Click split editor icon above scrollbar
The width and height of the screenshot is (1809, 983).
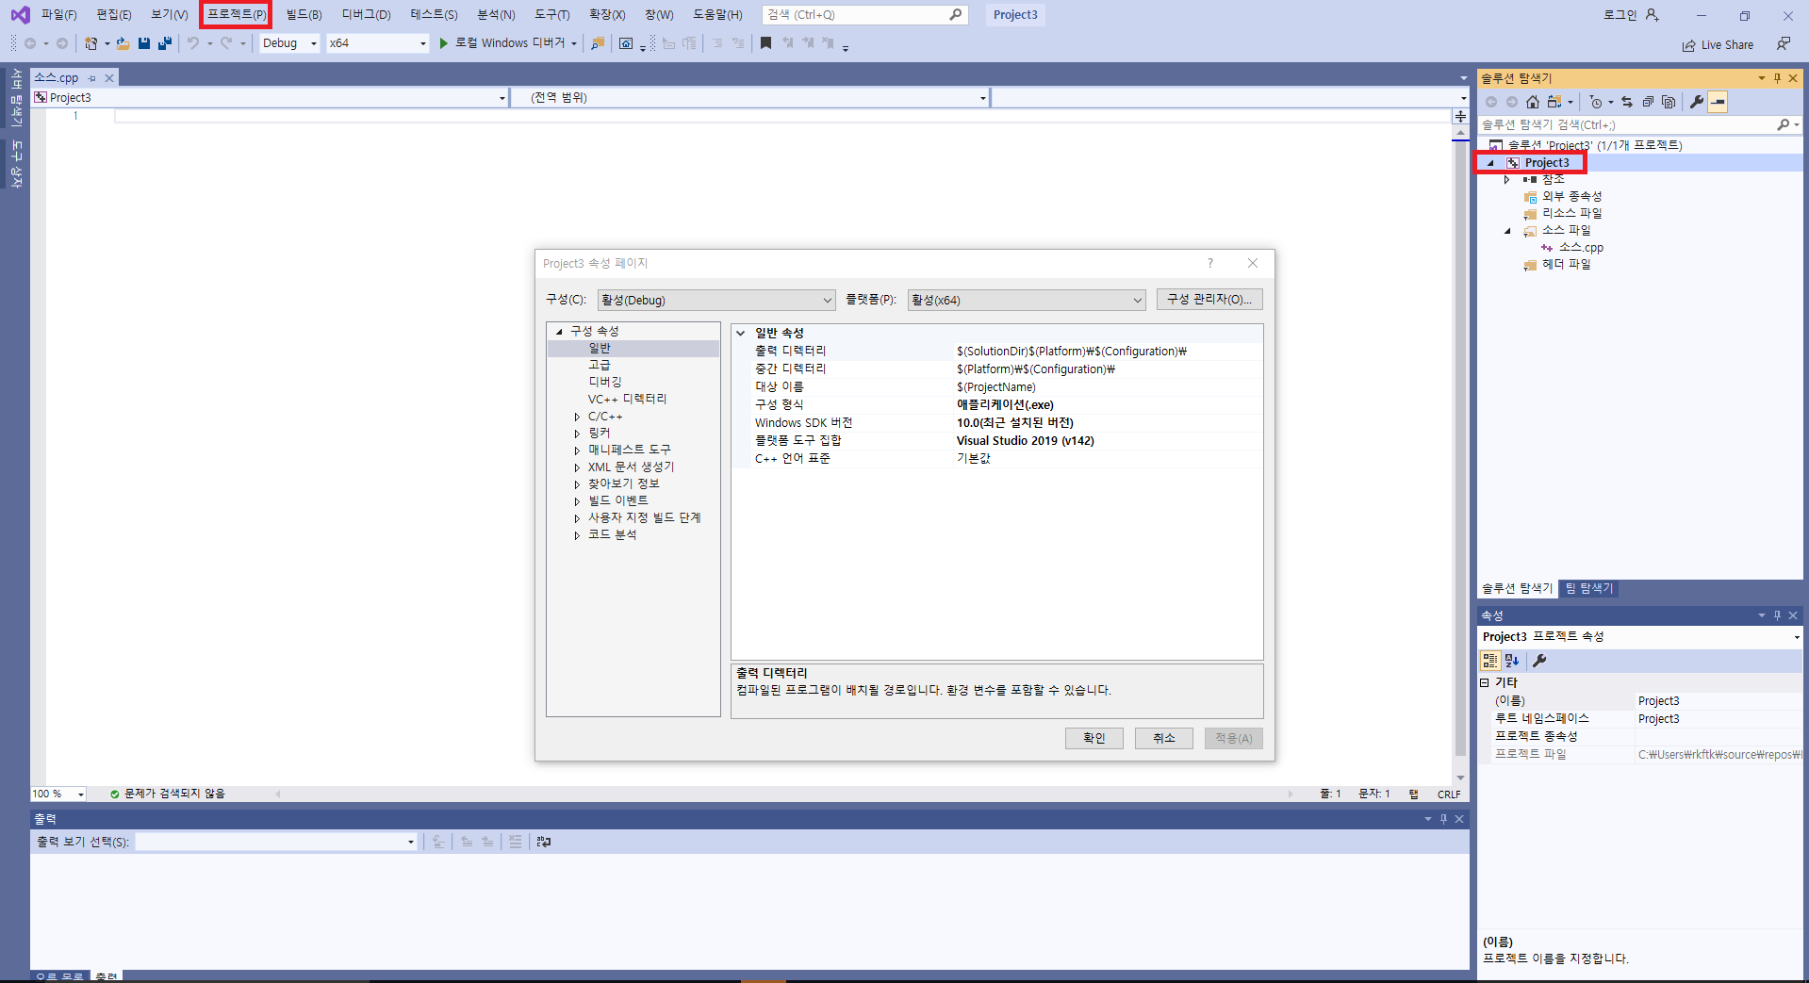point(1460,117)
